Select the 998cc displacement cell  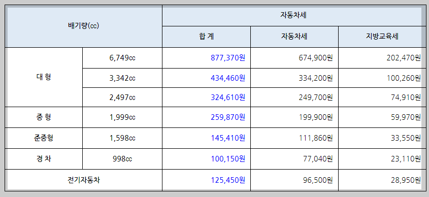click(122, 159)
